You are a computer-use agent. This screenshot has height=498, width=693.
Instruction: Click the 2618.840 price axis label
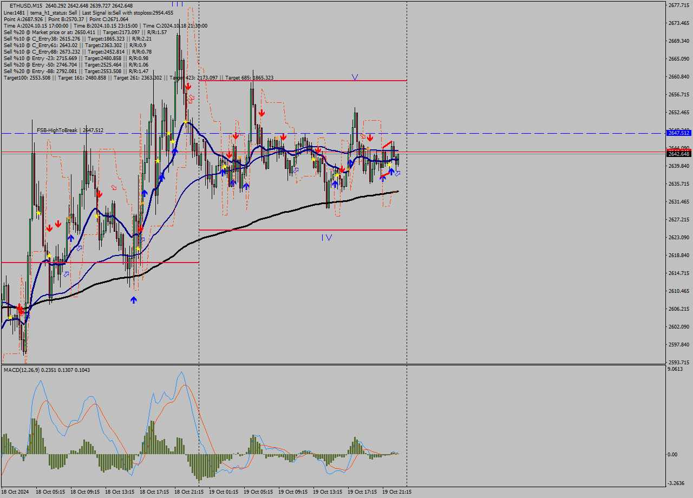678,255
